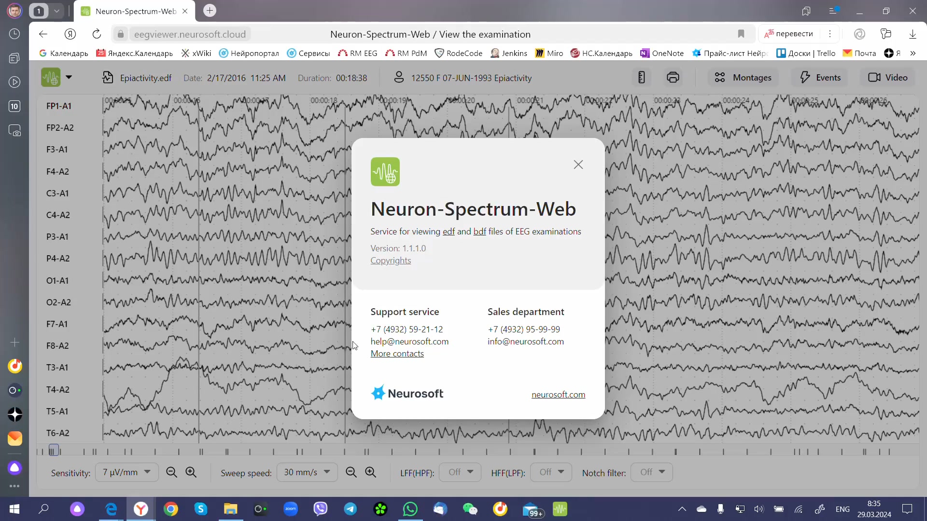Open the HFF(LPF) filter dropdown
This screenshot has width=927, height=521.
pos(551,472)
